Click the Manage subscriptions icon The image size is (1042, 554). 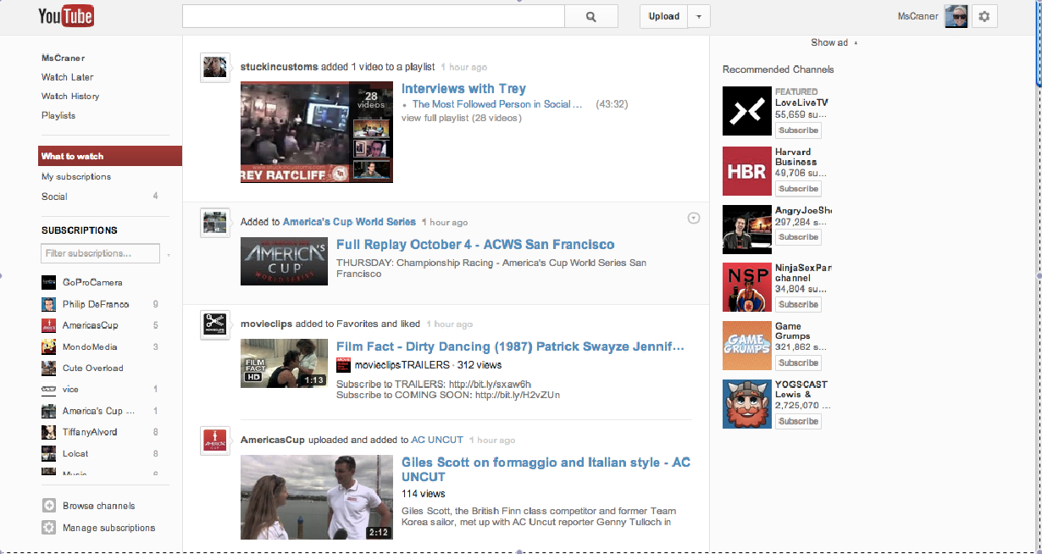pyautogui.click(x=48, y=527)
